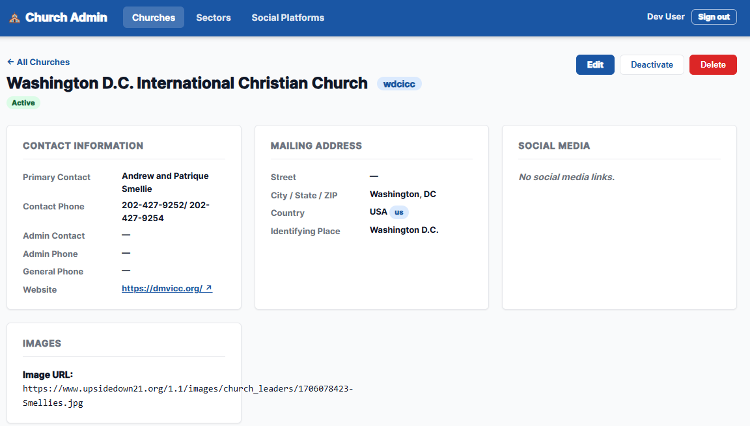Screen dimensions: 750x426
Task: Open the Churches tab
Action: [x=154, y=18]
